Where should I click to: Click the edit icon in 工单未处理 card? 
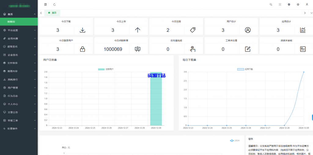point(248,49)
